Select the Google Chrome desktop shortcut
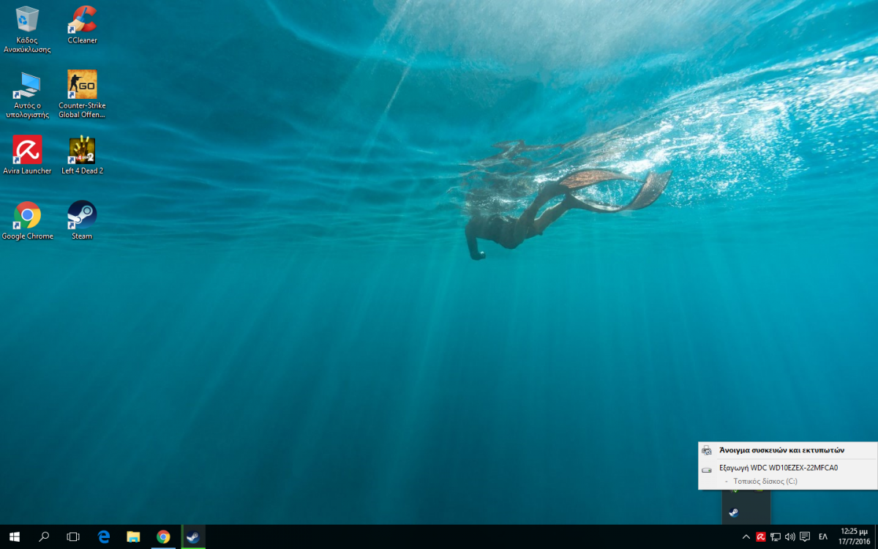 pos(27,220)
